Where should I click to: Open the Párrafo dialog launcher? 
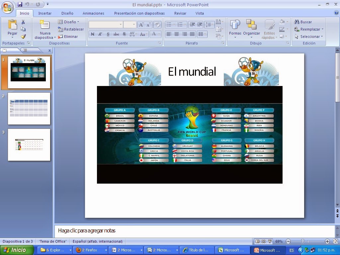coord(223,43)
